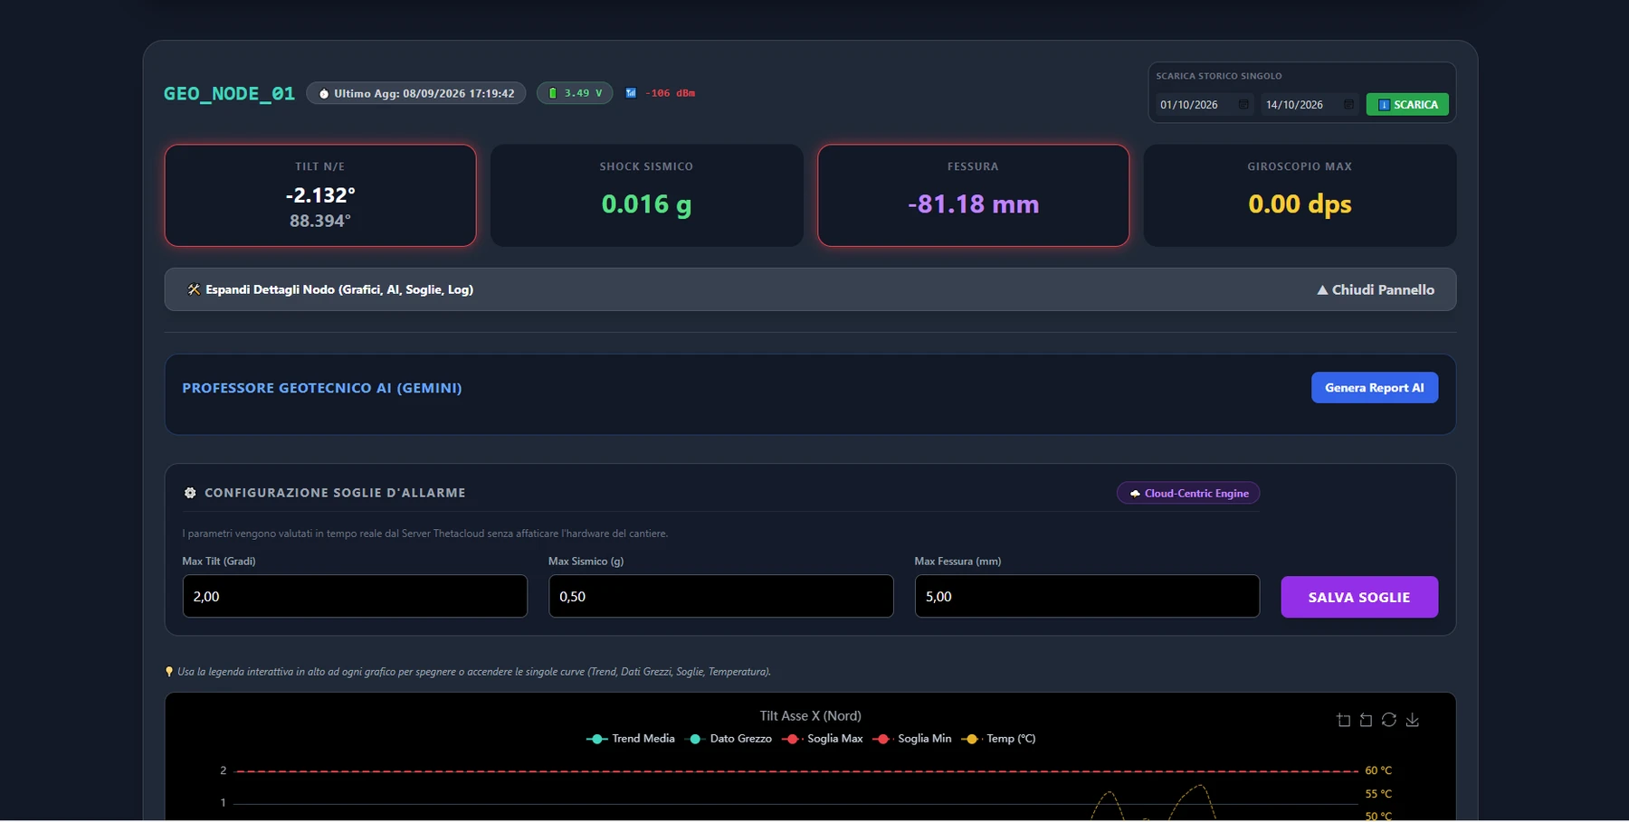Click the Espandi Dettagli Nodo expander label
The image size is (1629, 822).
[x=339, y=289]
